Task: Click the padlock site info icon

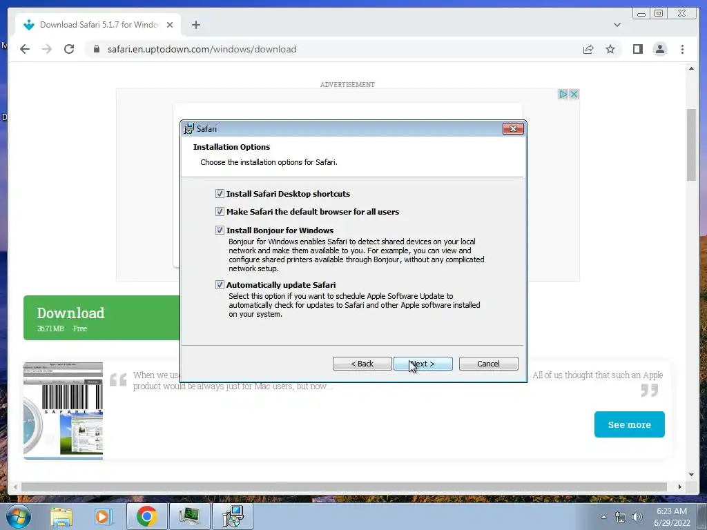Action: point(96,49)
